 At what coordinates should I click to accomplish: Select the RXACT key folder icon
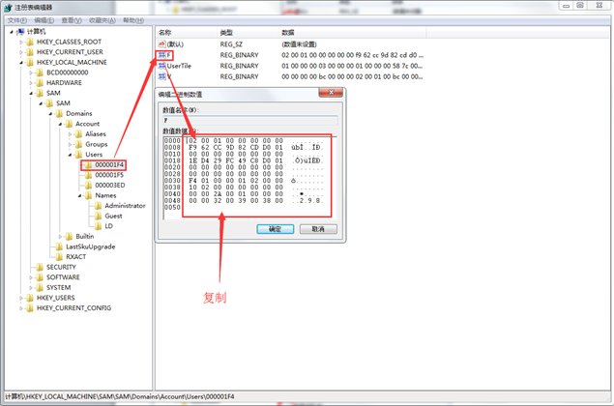click(x=59, y=257)
